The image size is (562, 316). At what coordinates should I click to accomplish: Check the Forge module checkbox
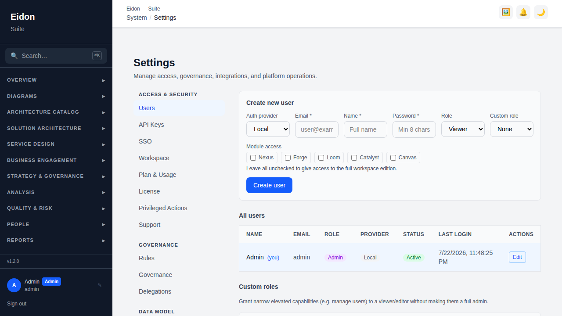pyautogui.click(x=288, y=158)
